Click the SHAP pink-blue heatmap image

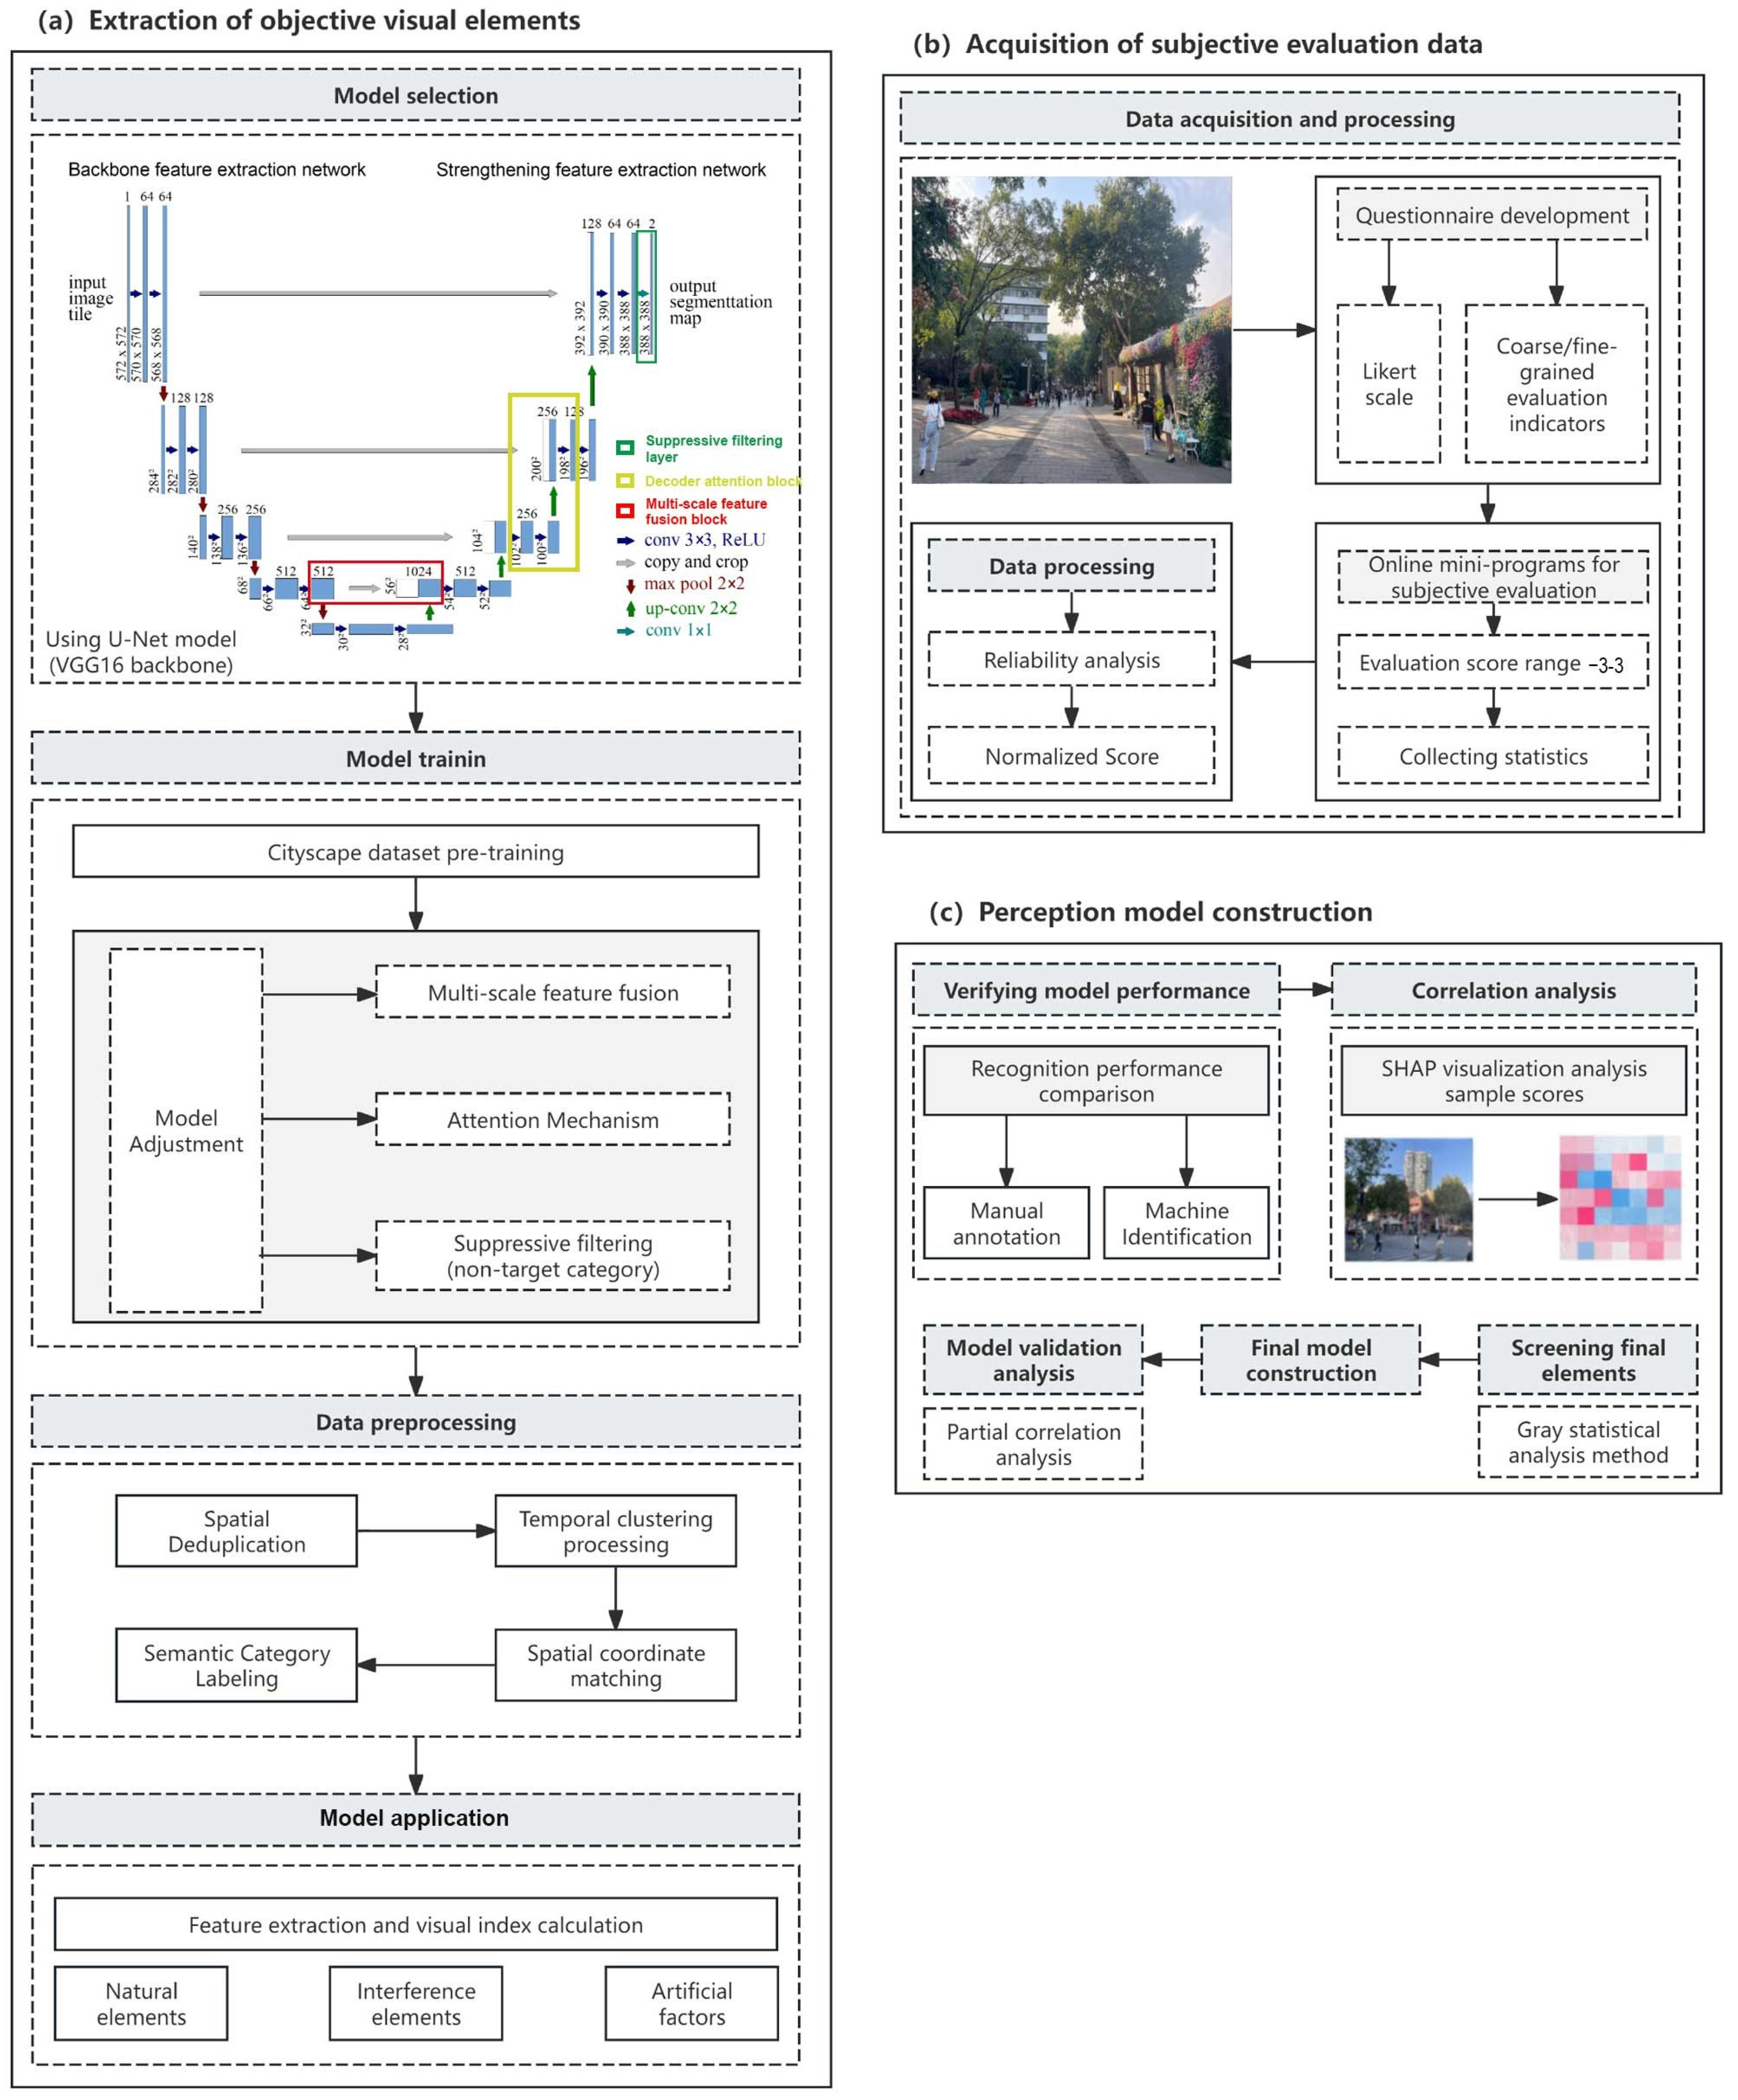pos(1619,1197)
